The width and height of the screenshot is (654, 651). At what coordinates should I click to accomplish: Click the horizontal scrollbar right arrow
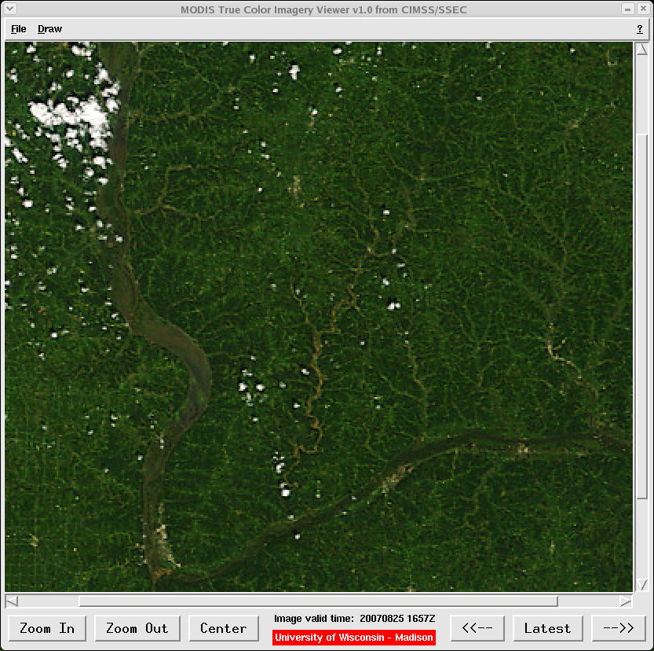[x=626, y=601]
